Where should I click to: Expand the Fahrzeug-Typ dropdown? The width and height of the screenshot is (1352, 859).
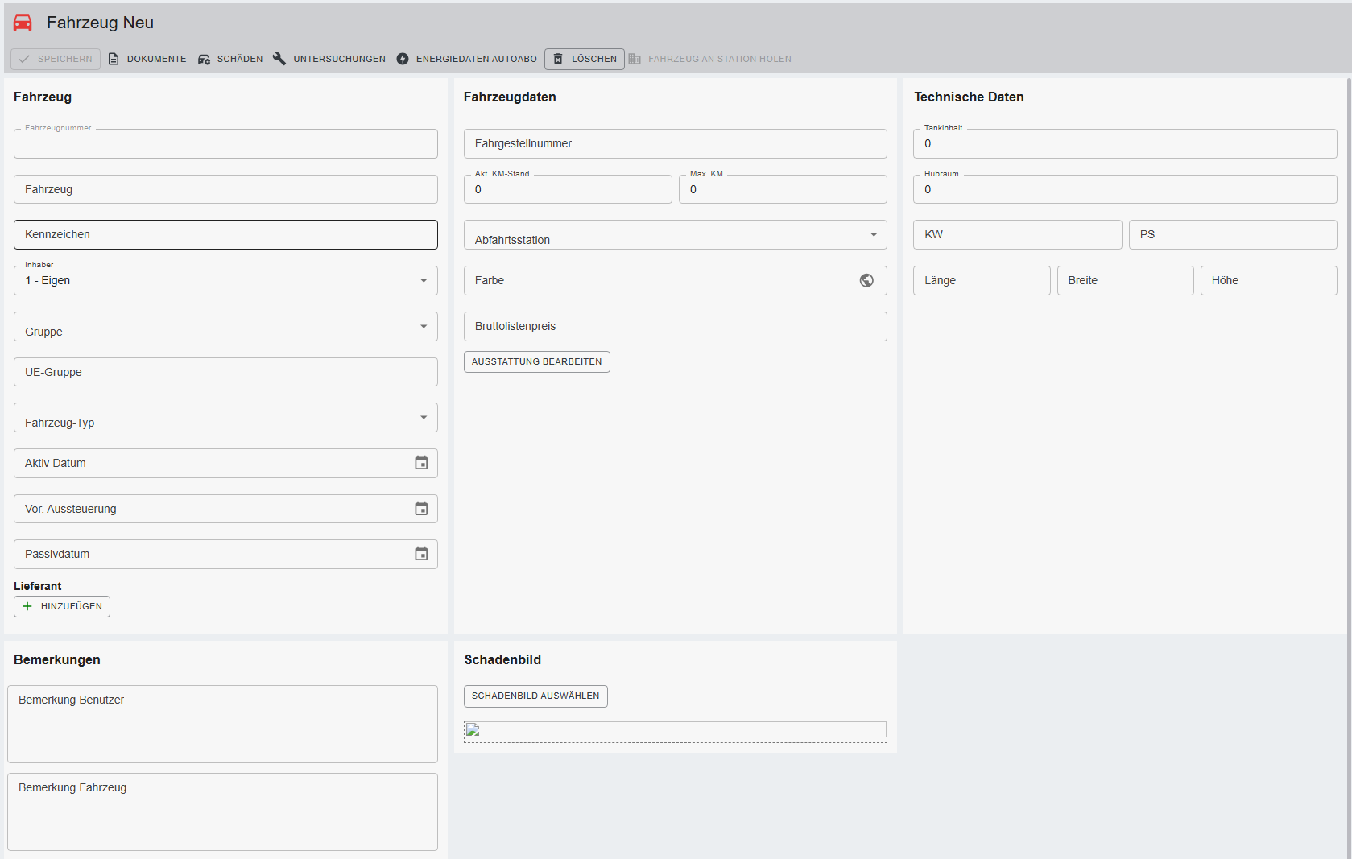tap(424, 417)
